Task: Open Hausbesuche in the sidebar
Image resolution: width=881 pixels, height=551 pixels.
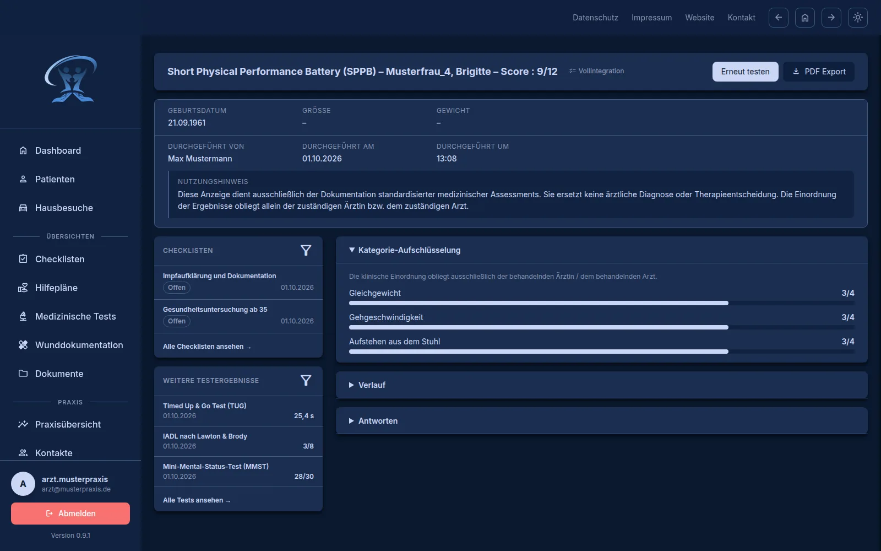Action: click(70, 208)
